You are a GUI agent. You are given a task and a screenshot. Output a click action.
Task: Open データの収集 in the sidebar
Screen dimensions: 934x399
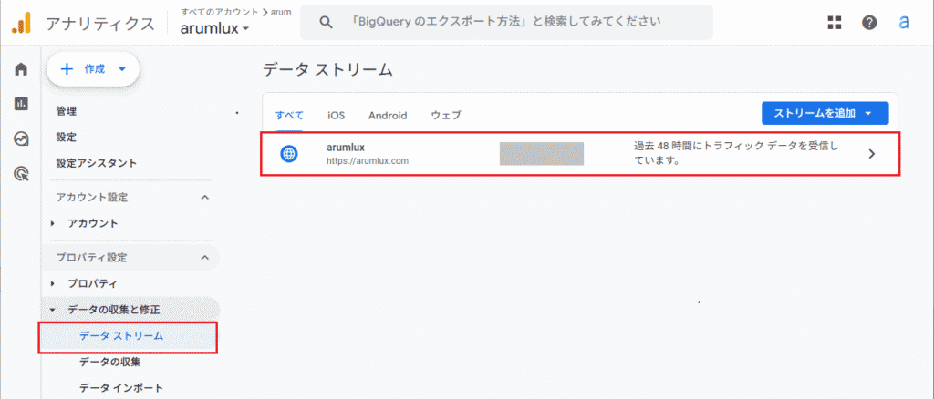(x=110, y=362)
